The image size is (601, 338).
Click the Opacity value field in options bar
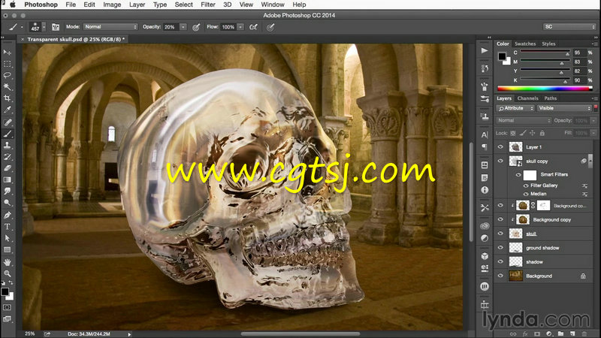pyautogui.click(x=171, y=27)
